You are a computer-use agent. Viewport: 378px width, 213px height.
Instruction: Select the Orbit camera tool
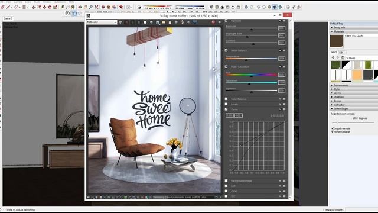pos(80,7)
